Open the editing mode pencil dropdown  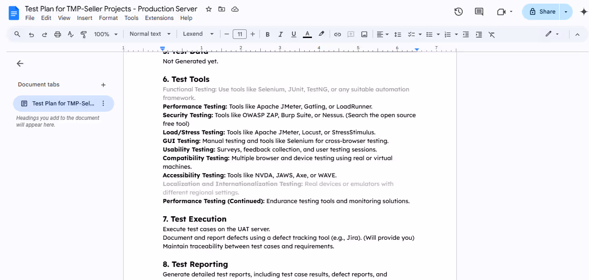click(552, 34)
